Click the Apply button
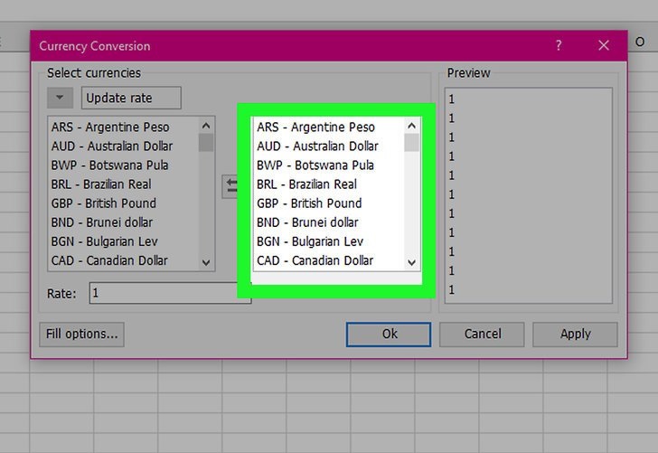Image resolution: width=658 pixels, height=453 pixels. pyautogui.click(x=576, y=335)
